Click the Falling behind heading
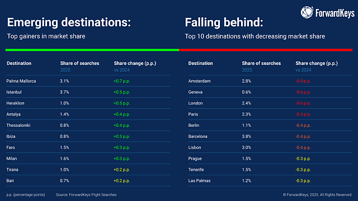The width and height of the screenshot is (358, 201). pos(224,22)
